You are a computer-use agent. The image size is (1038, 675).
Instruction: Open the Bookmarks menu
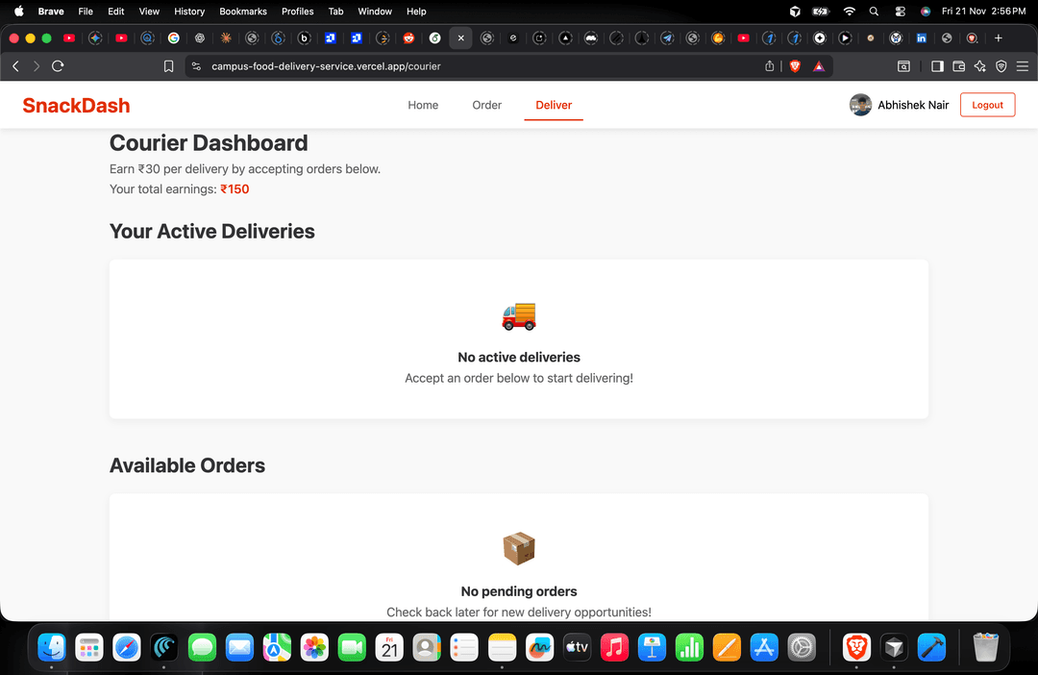coord(243,12)
